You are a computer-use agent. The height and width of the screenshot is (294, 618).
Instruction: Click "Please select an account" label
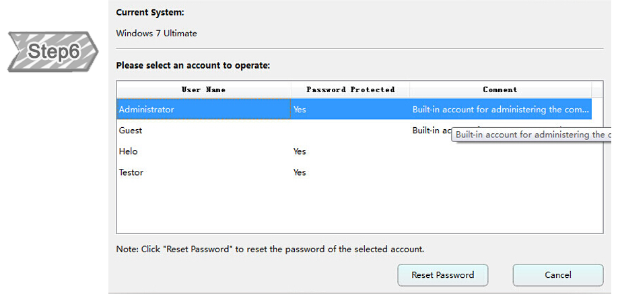tap(193, 66)
